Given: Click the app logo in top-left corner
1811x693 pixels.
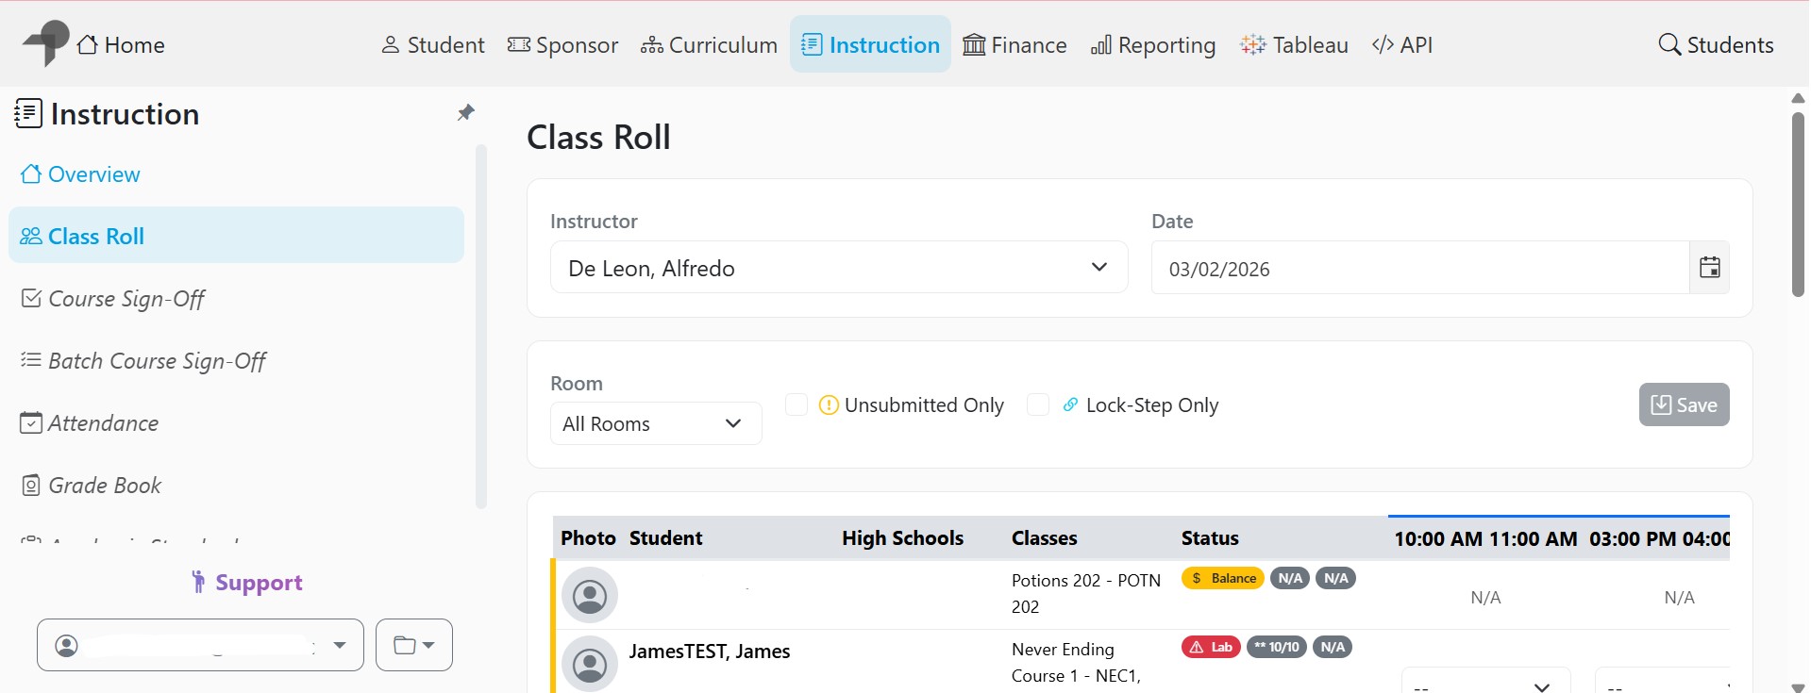Looking at the screenshot, I should [45, 43].
